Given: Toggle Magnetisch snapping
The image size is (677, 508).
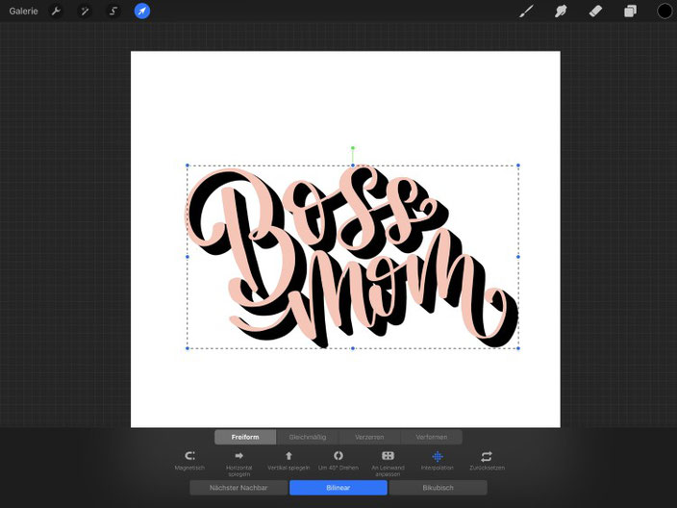Looking at the screenshot, I should click(x=189, y=456).
